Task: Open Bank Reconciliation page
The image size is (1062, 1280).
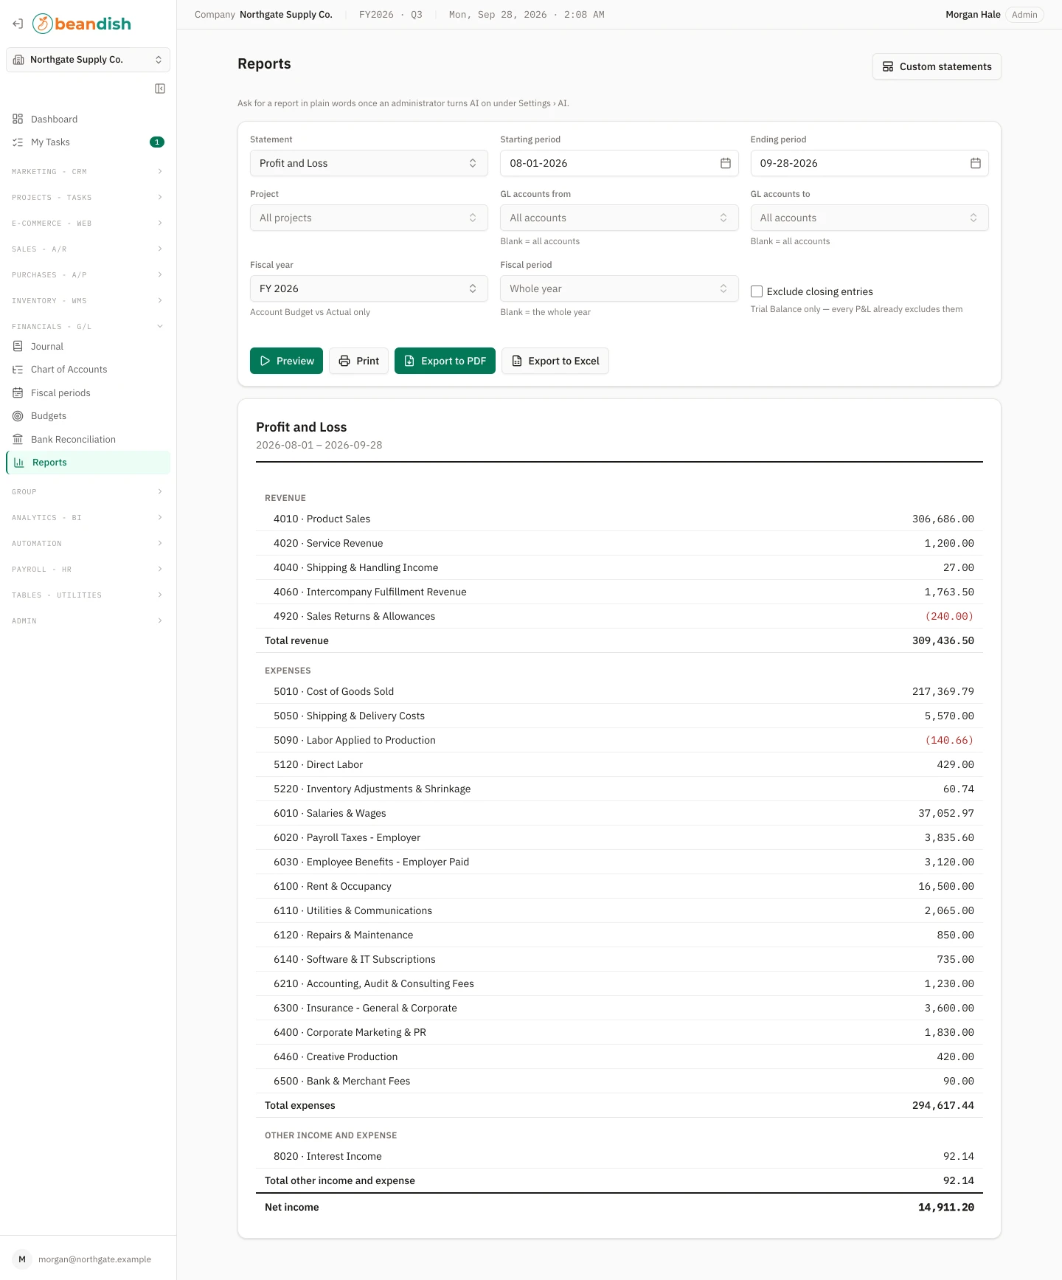Action: point(88,439)
